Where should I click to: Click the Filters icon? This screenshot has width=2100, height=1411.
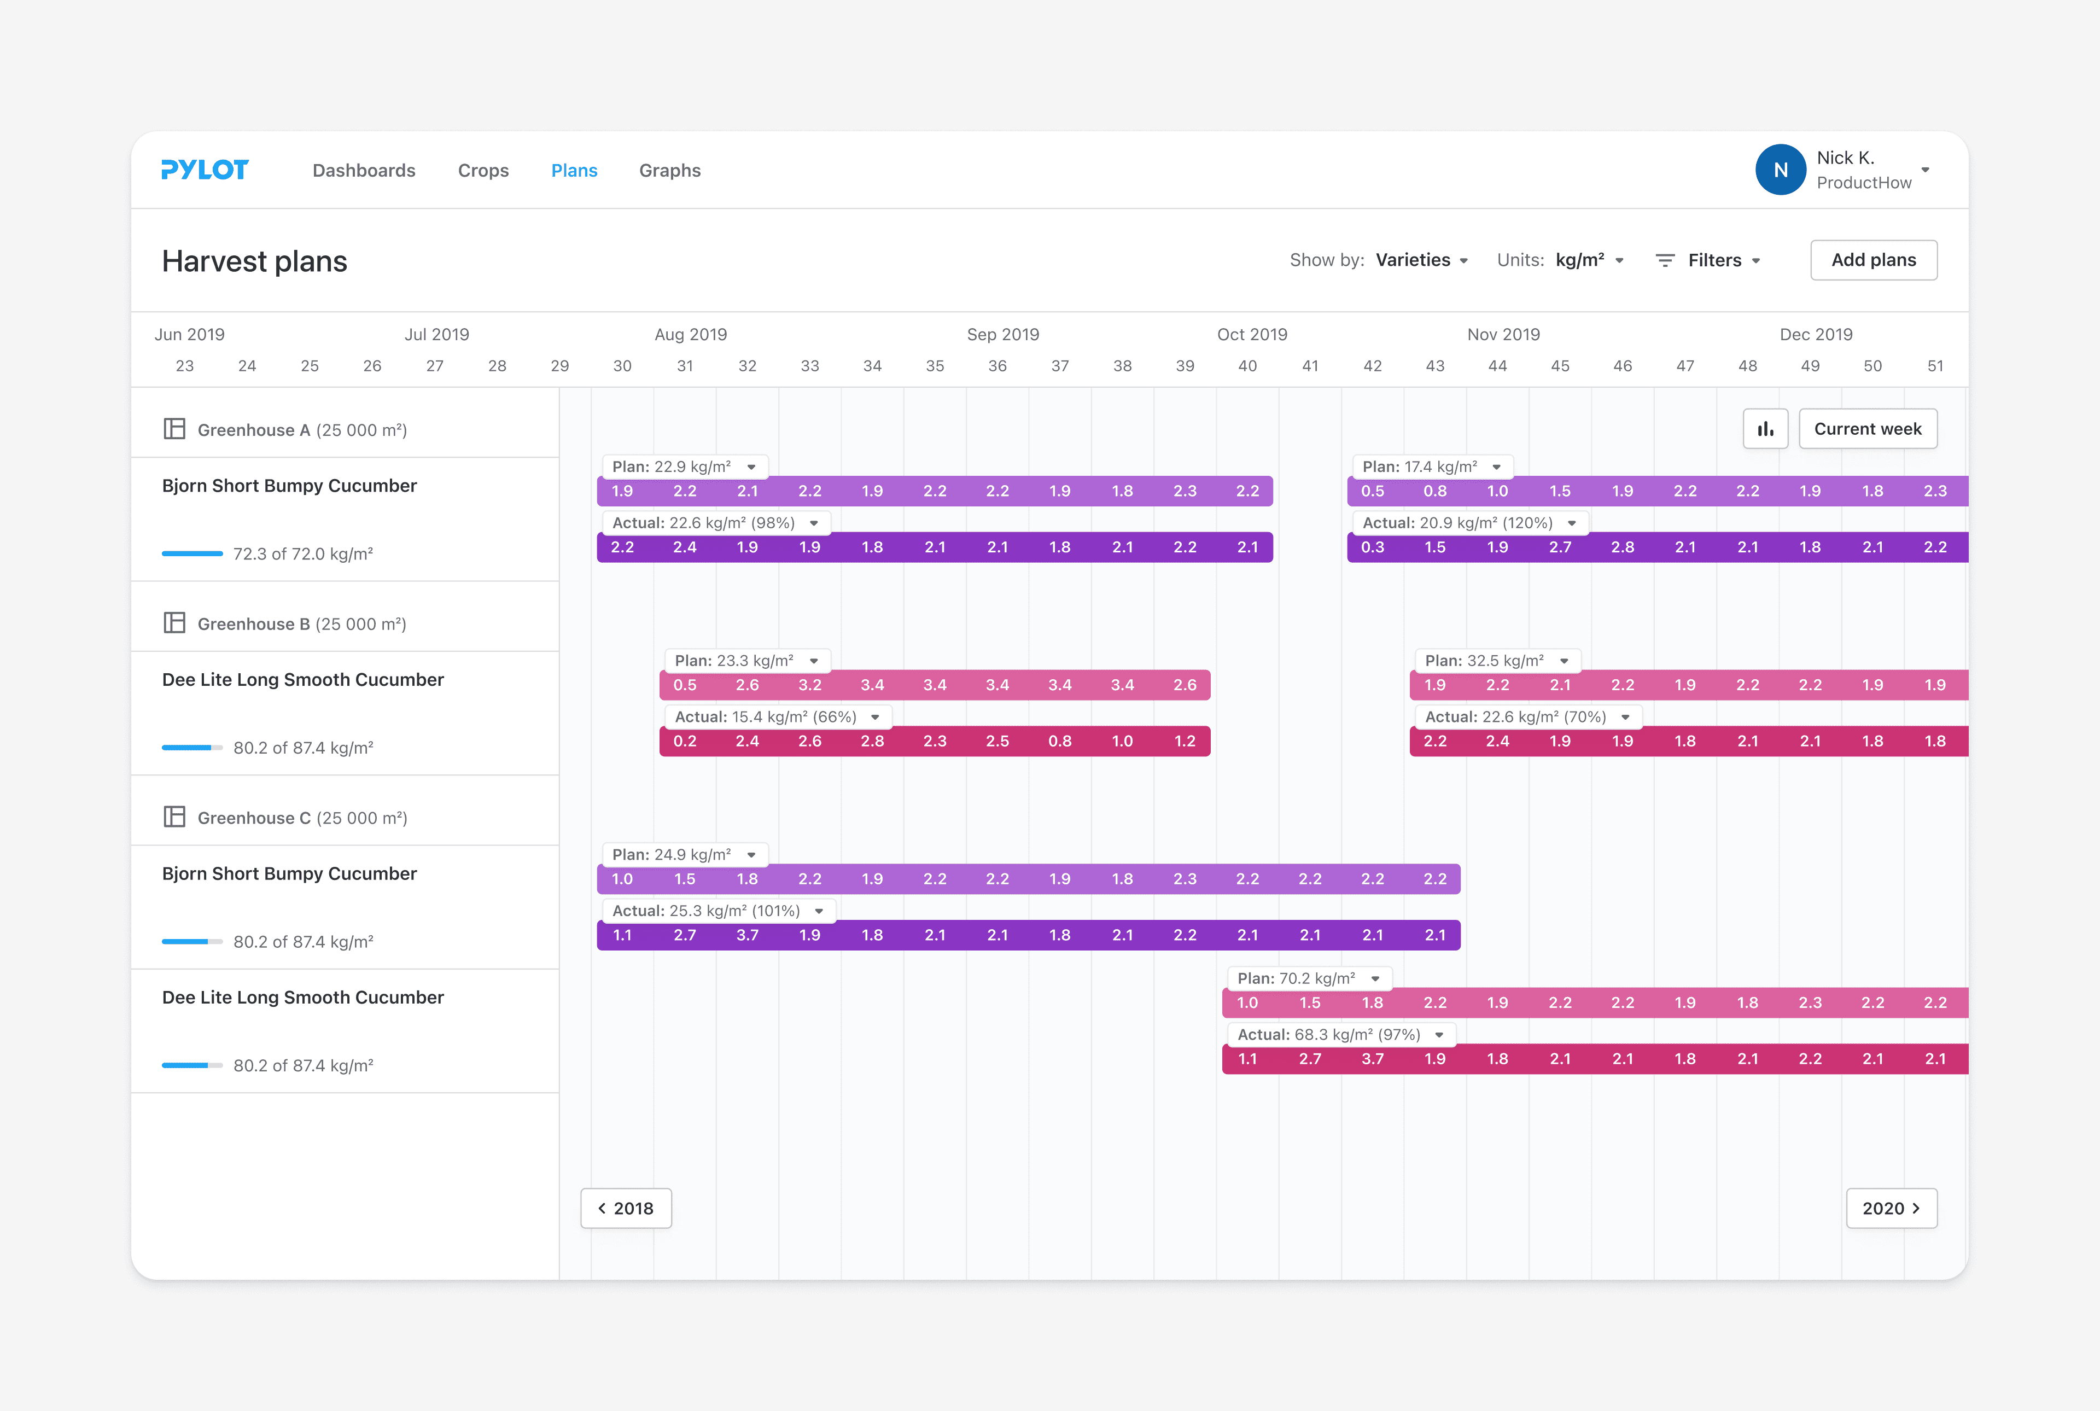point(1665,261)
